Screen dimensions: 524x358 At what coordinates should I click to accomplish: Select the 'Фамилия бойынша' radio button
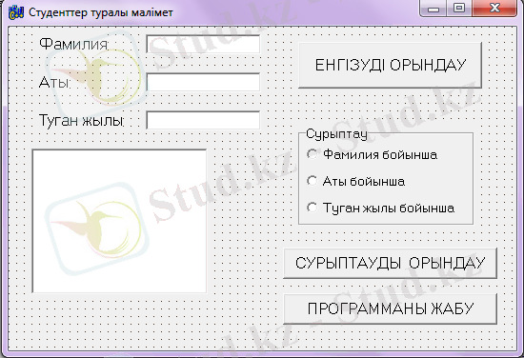(372, 154)
